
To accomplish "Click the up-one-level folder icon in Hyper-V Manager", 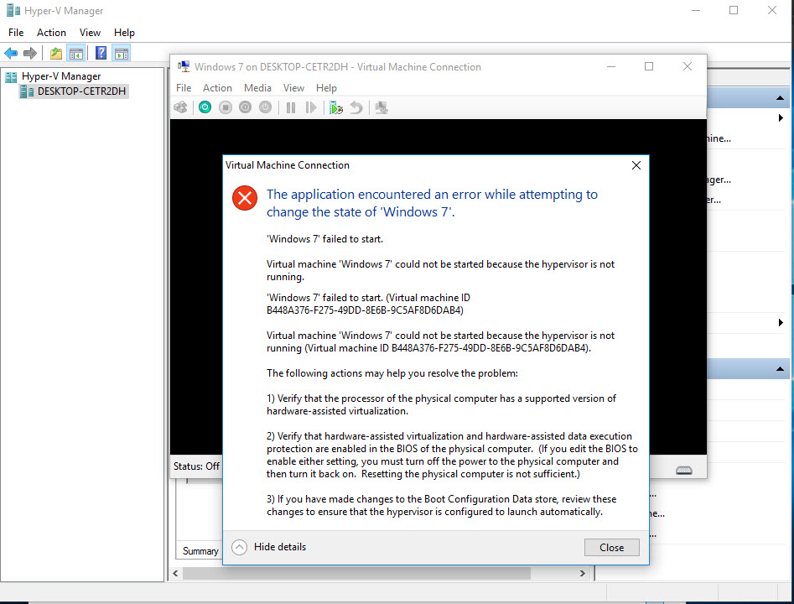I will pos(55,53).
